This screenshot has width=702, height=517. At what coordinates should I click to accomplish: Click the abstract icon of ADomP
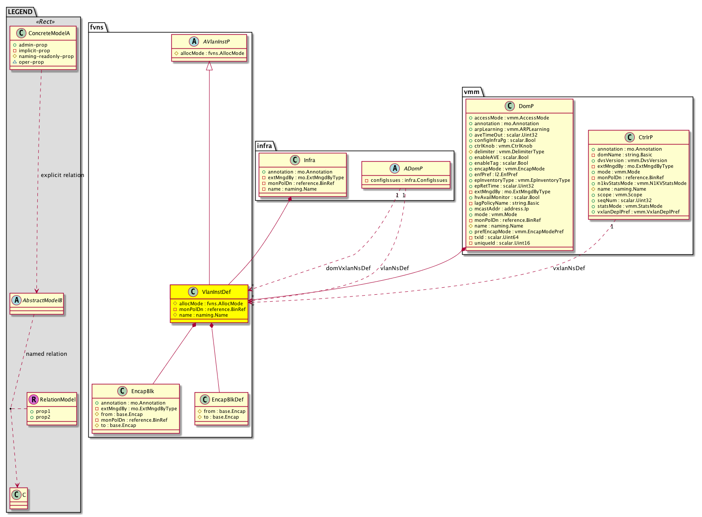(394, 169)
